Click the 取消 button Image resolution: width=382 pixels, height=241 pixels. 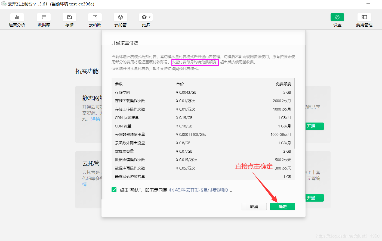click(254, 206)
